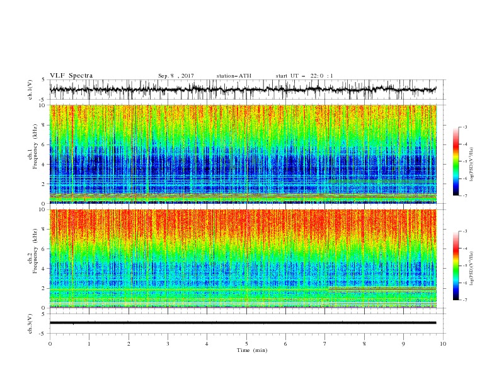The height and width of the screenshot is (386, 499).
Task: Click the "-3" value on ch.1 color bar
Action: pyautogui.click(x=465, y=127)
